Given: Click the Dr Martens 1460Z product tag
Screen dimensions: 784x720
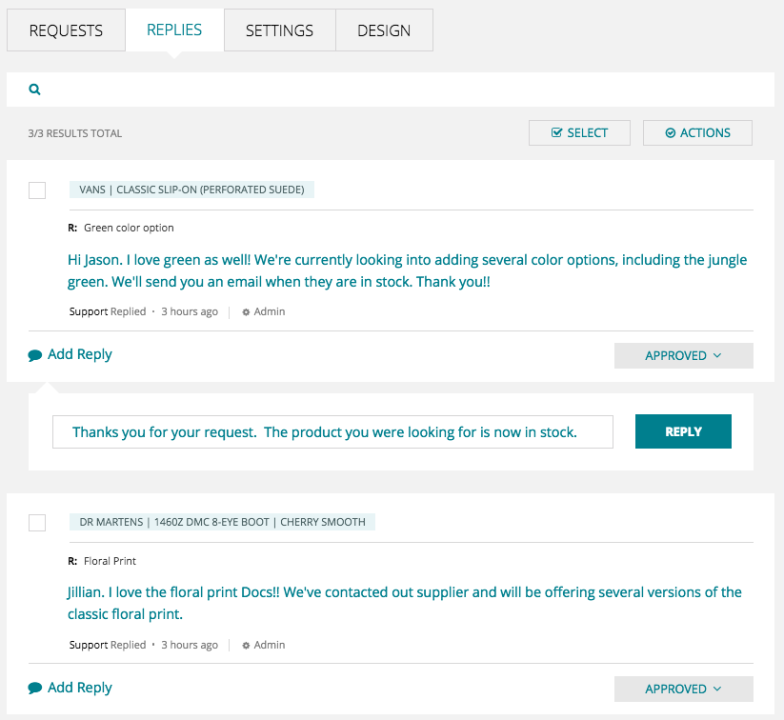Looking at the screenshot, I should tap(222, 522).
